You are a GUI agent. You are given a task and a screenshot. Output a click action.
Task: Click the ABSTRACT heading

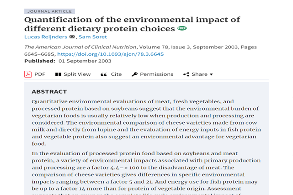coord(49,92)
